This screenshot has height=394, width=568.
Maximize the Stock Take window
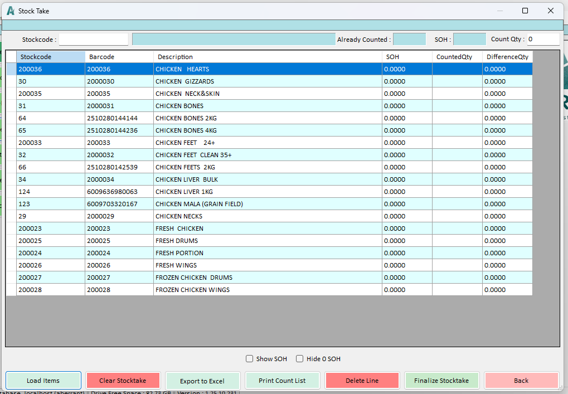[525, 11]
